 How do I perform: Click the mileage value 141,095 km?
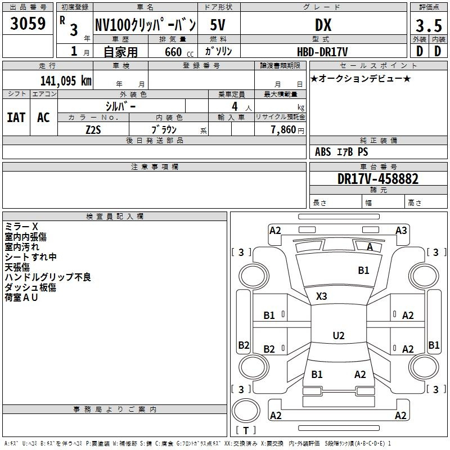66,80
